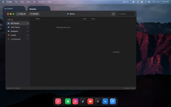Click the Spotify icon in menu bar
The width and height of the screenshot is (171, 107).
point(133,2)
